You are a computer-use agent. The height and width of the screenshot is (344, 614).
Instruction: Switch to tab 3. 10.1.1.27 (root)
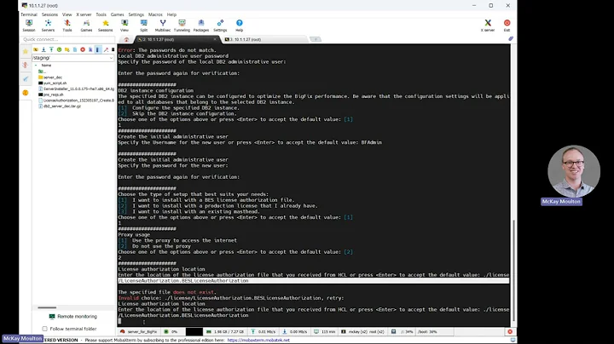point(264,39)
